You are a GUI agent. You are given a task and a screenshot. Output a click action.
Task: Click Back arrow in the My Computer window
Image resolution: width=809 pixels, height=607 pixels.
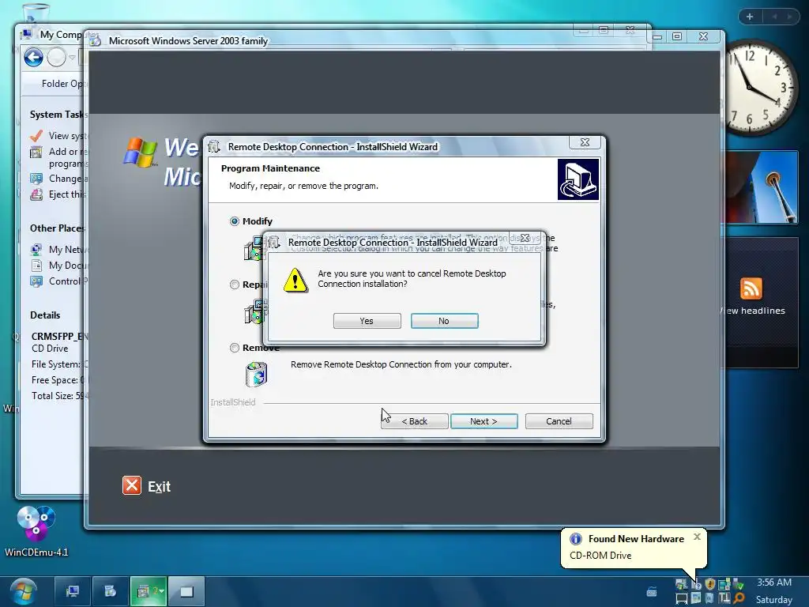tap(33, 57)
